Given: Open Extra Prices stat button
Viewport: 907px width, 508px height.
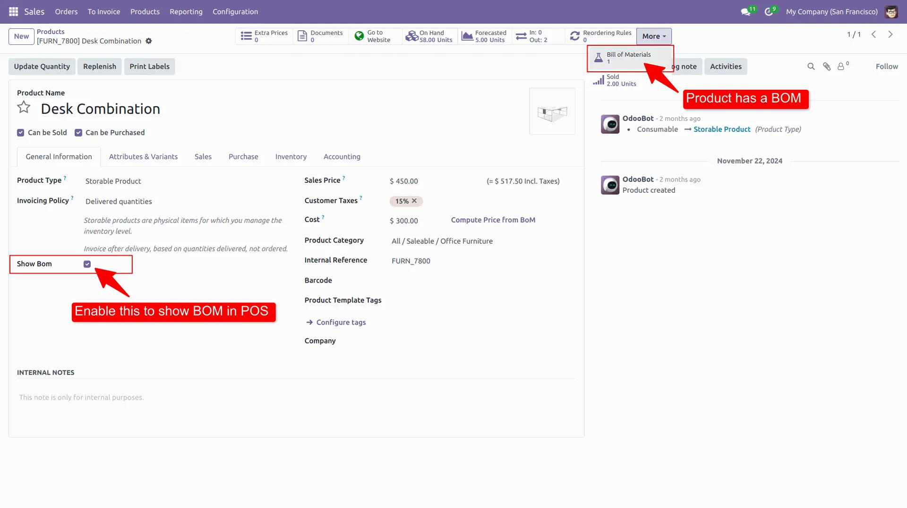Looking at the screenshot, I should tap(264, 36).
